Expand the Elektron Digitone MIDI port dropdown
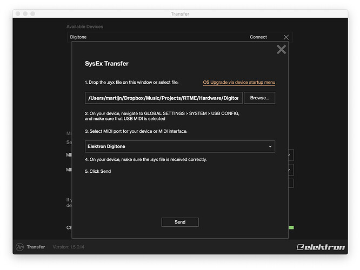Image resolution: width=360 pixels, height=270 pixels. 179,146
